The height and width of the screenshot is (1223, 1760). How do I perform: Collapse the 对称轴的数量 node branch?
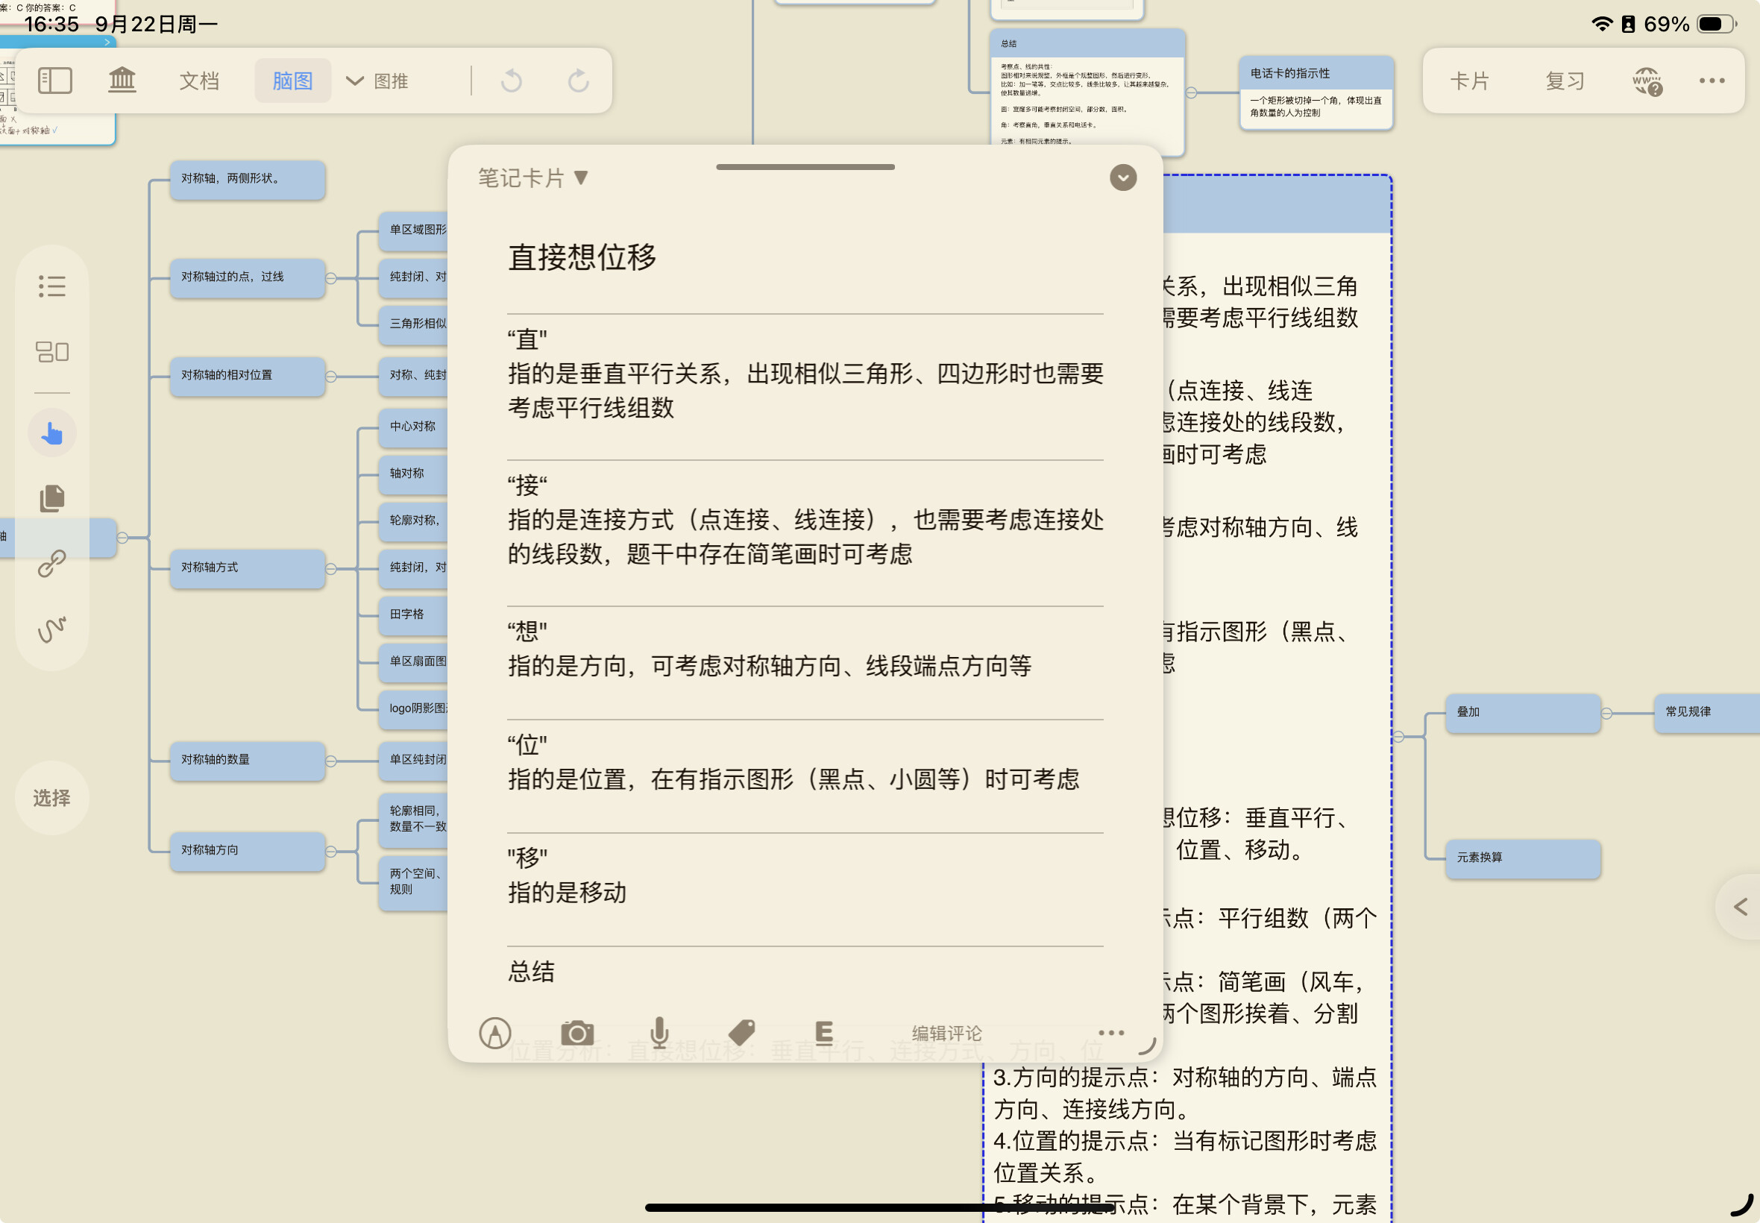point(331,761)
